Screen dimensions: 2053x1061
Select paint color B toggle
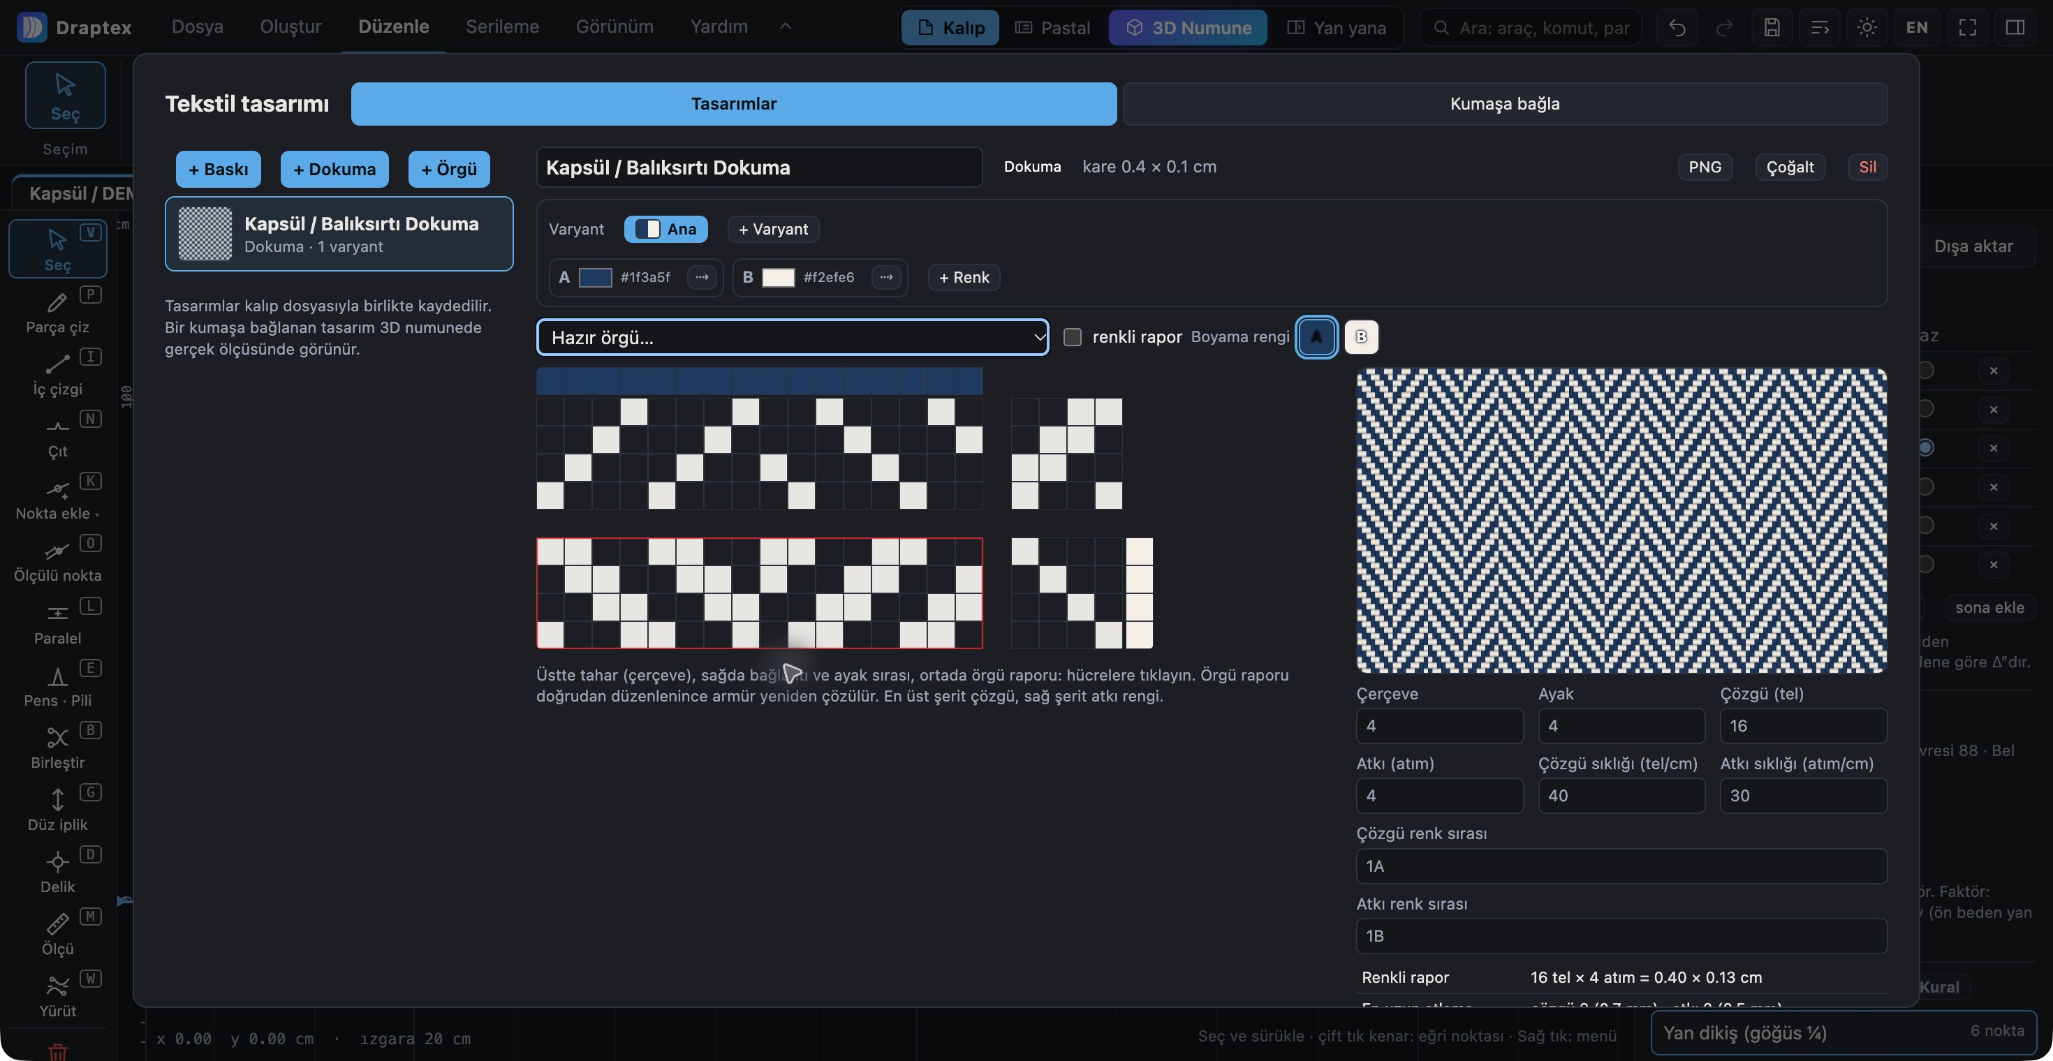[x=1361, y=337]
